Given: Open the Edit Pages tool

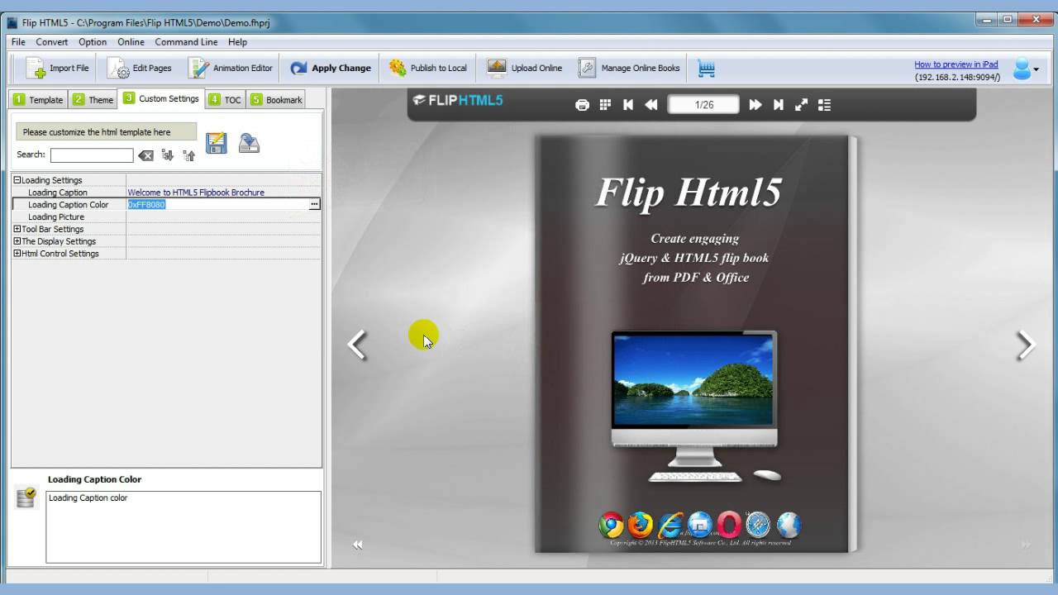Looking at the screenshot, I should point(140,68).
